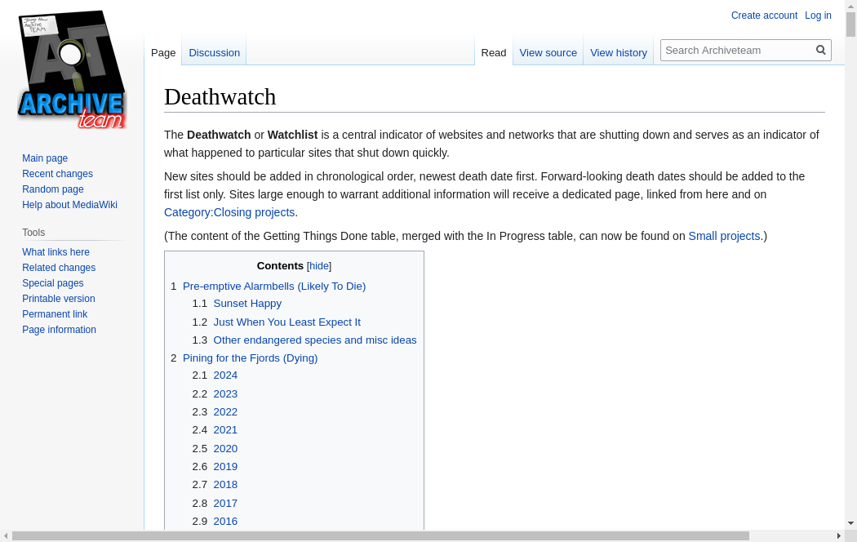Click the magnifying glass search icon

820,50
